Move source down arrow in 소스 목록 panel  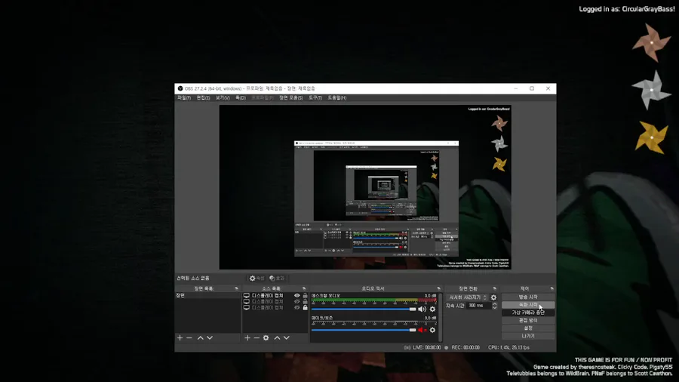tap(287, 337)
